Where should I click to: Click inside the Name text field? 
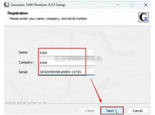tap(67, 53)
